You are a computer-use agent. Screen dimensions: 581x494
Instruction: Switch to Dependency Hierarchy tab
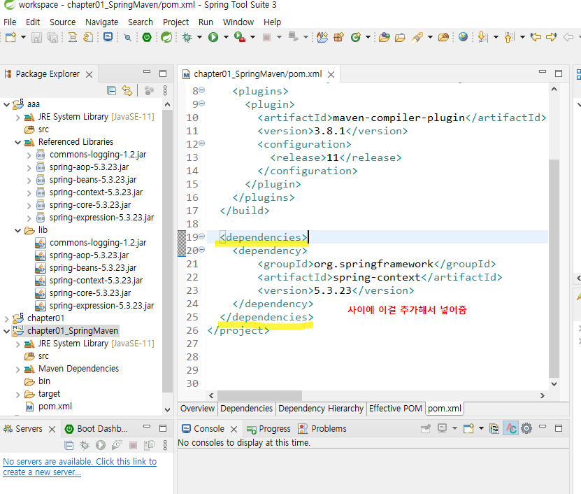[x=321, y=409]
